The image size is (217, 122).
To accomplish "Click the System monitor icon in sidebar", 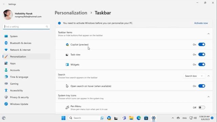I will (x=6, y=36).
